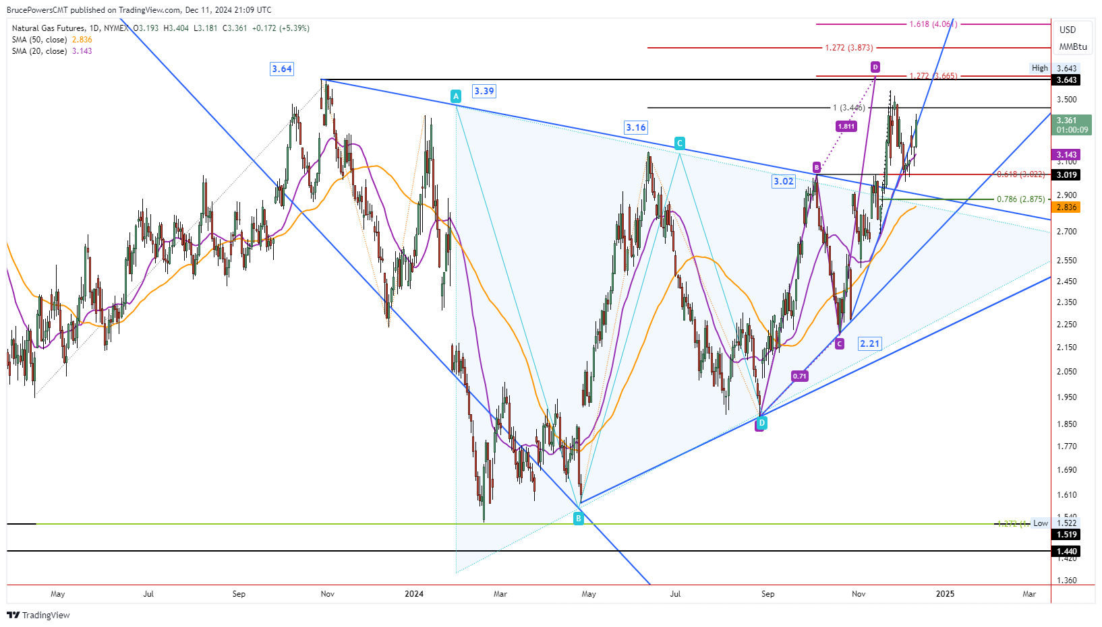This screenshot has width=1102, height=627.
Task: Select the cyan A pattern marker
Action: [x=456, y=96]
